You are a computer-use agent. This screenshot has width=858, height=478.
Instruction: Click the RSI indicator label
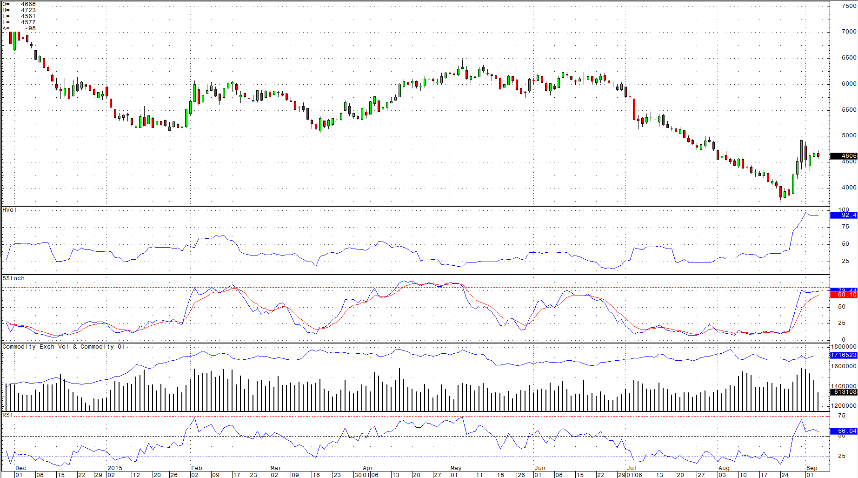coord(7,415)
